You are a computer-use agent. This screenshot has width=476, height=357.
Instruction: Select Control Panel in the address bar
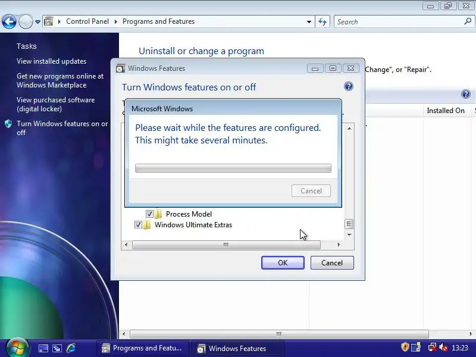point(87,21)
